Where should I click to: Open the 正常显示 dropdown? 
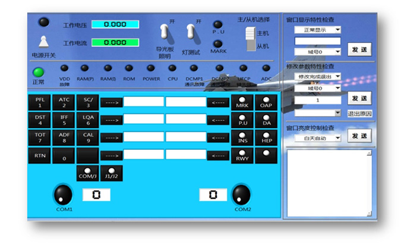tap(318, 29)
